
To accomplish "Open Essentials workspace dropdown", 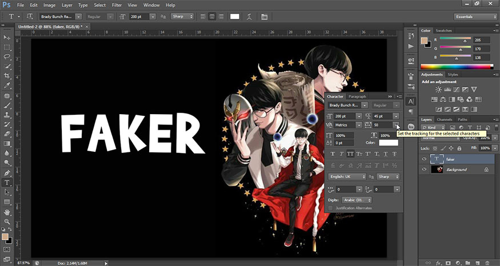I will tap(475, 17).
